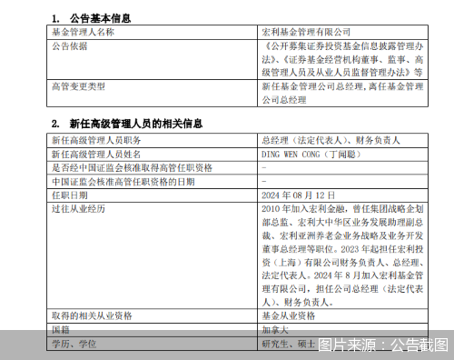Screen dimensions: 454x360
Task: Select the '任职日期' label cell
Action: [x=152, y=195]
